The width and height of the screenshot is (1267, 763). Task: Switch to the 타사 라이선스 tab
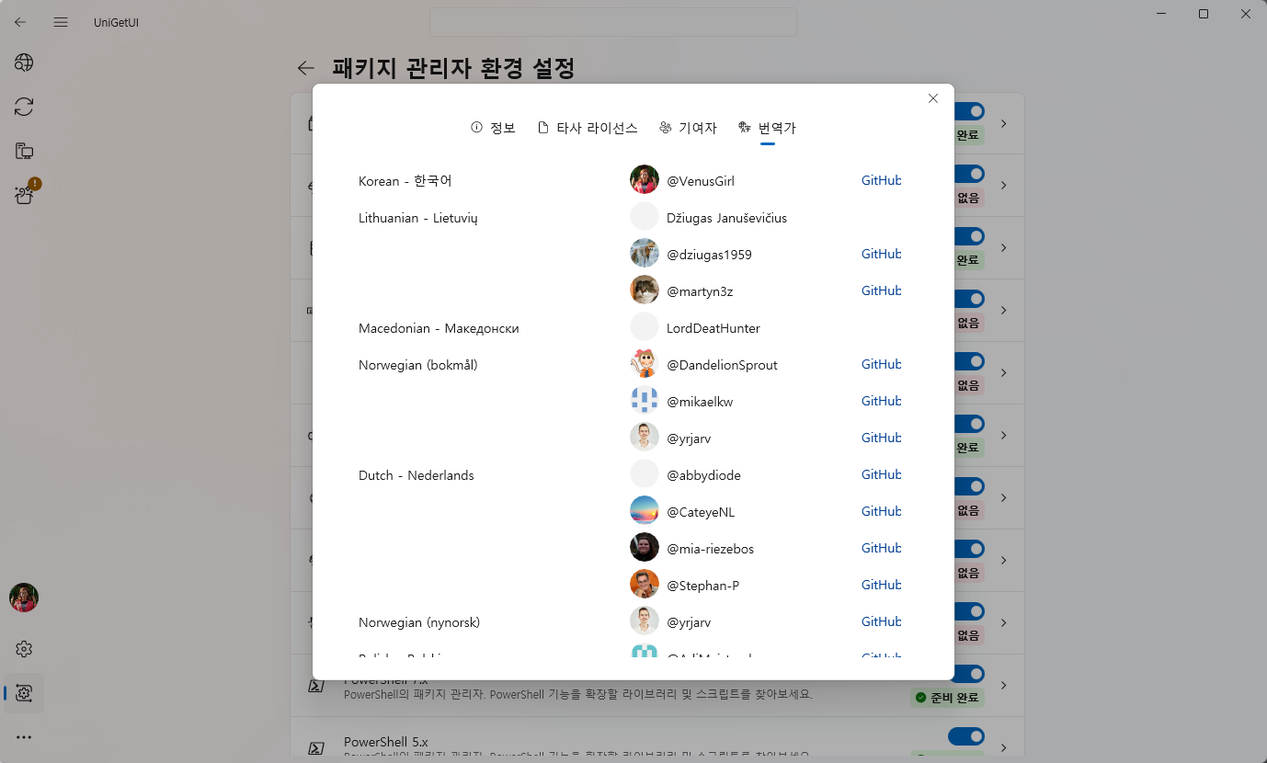point(588,128)
